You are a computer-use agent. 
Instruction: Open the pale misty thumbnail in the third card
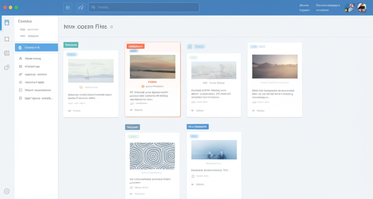(x=214, y=70)
